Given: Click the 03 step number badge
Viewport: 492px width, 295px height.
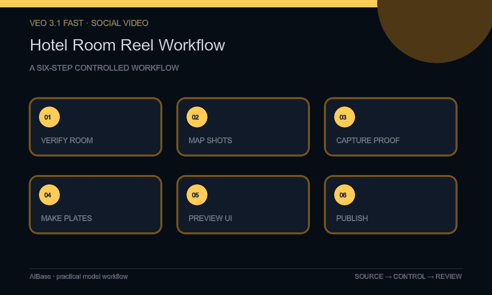Looking at the screenshot, I should tap(344, 117).
